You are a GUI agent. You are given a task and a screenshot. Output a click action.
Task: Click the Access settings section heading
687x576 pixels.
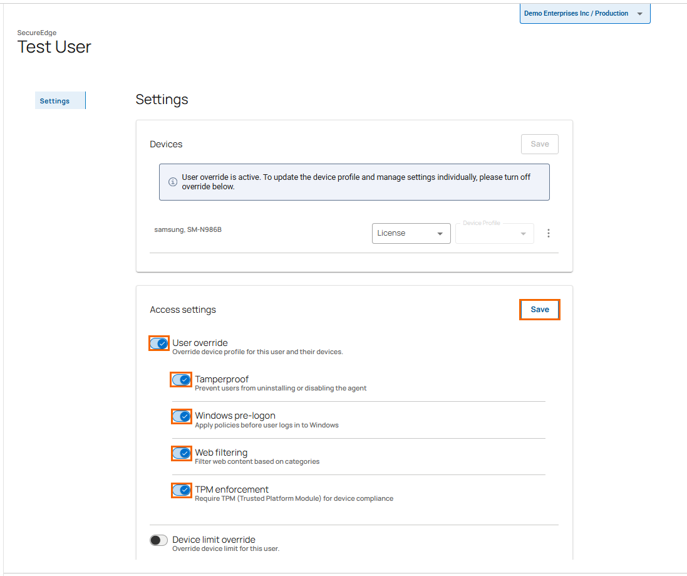(x=183, y=310)
